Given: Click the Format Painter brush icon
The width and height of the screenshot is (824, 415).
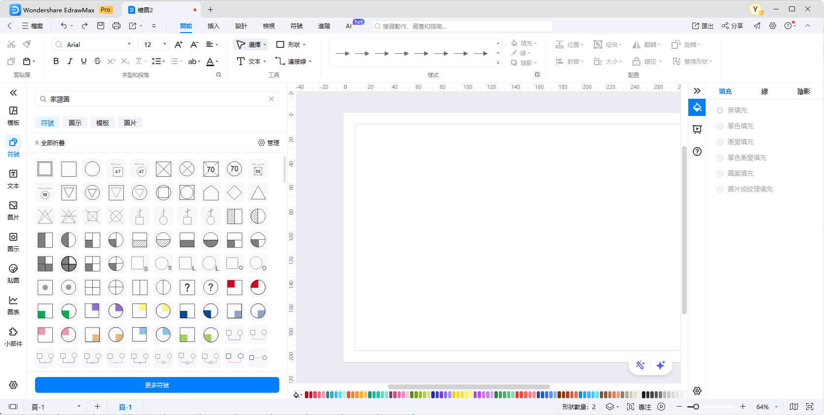Looking at the screenshot, I should pos(27,44).
